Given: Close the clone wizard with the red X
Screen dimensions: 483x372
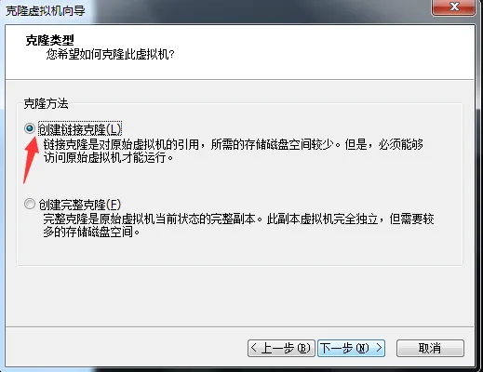Looking at the screenshot, I should point(454,7).
